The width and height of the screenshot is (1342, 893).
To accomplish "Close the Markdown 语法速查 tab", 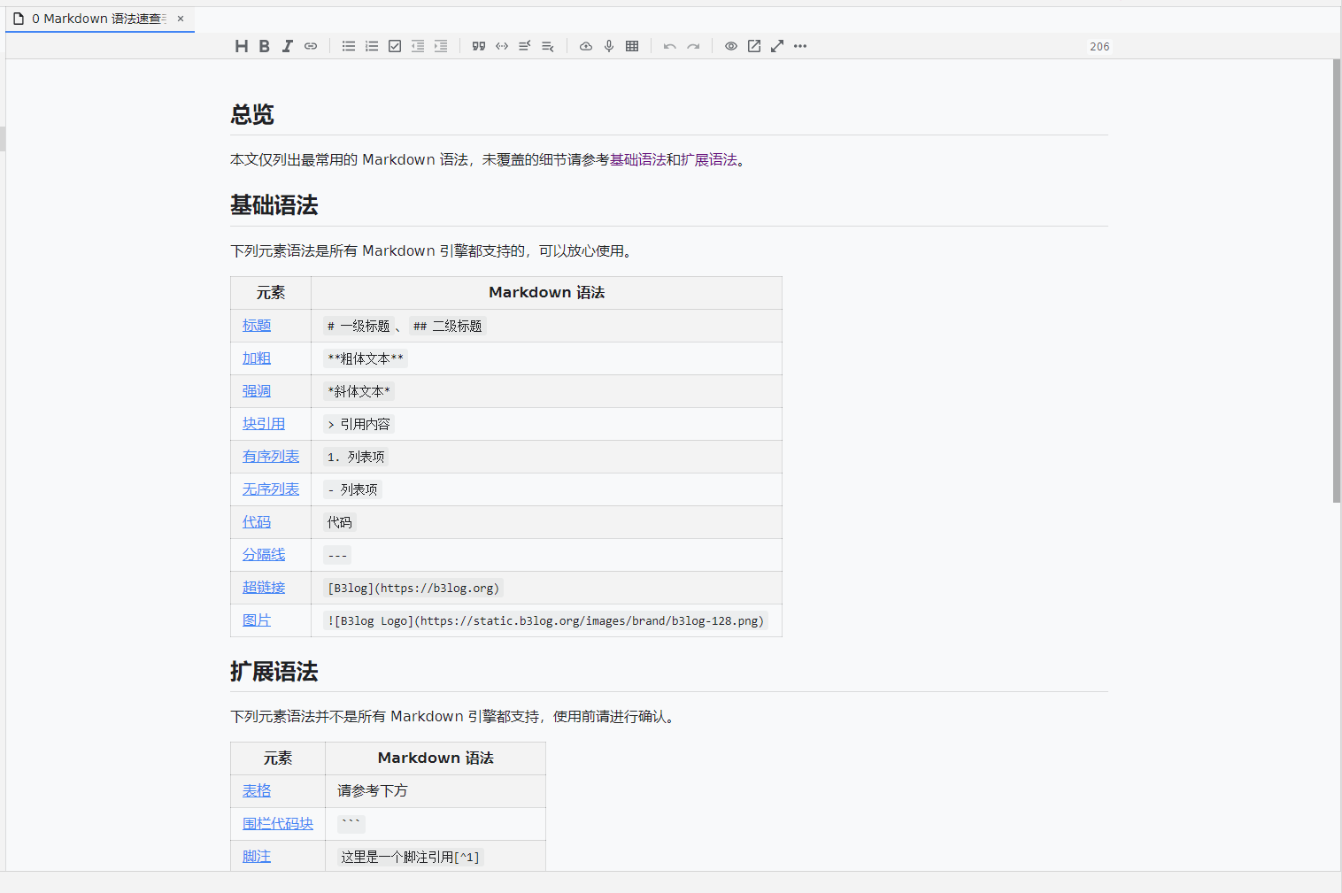I will (x=181, y=19).
